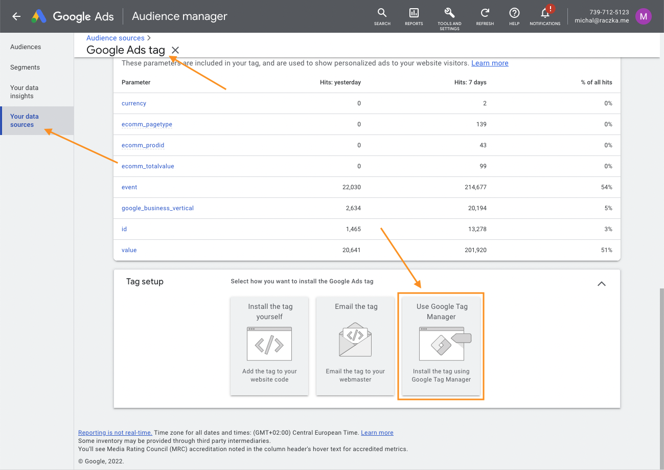This screenshot has height=470, width=664.
Task: Click the Parameter column header
Action: 136,82
